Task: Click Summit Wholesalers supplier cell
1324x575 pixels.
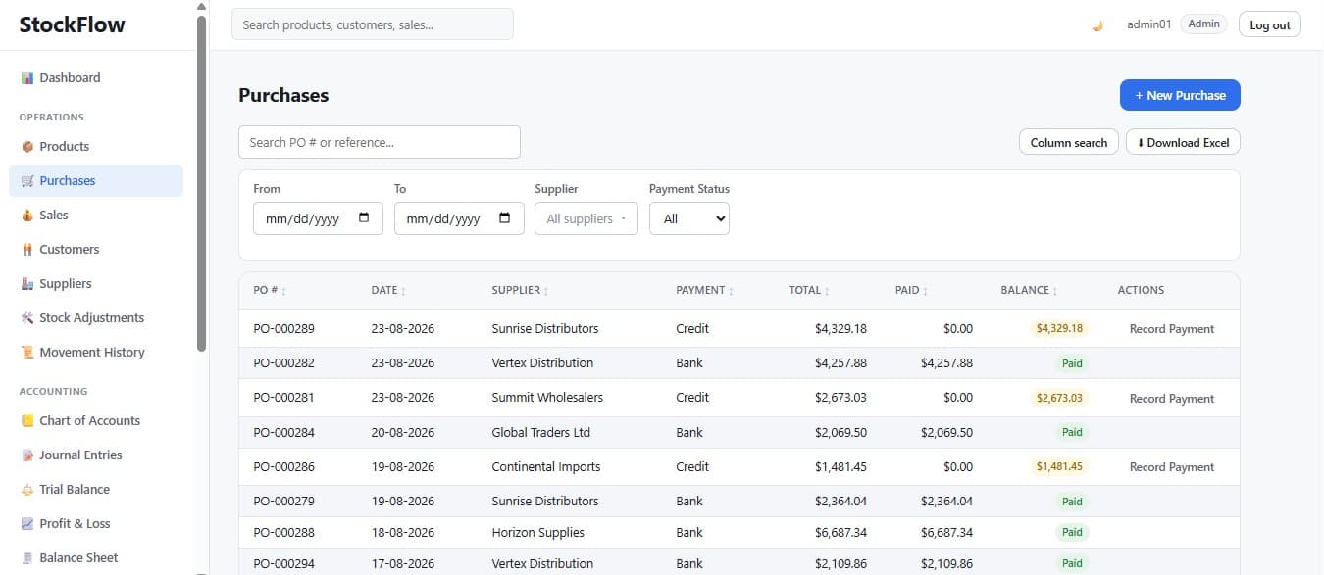Action: (547, 398)
